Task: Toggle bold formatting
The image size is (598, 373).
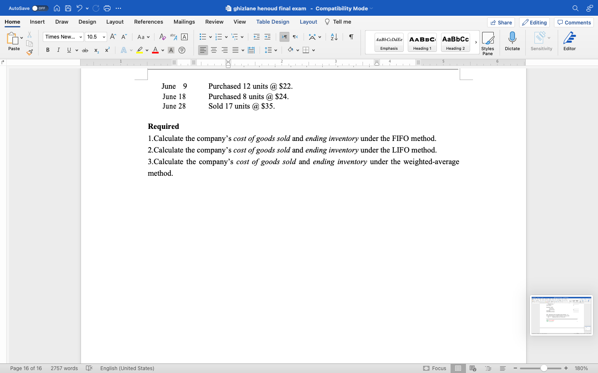Action: (47, 50)
